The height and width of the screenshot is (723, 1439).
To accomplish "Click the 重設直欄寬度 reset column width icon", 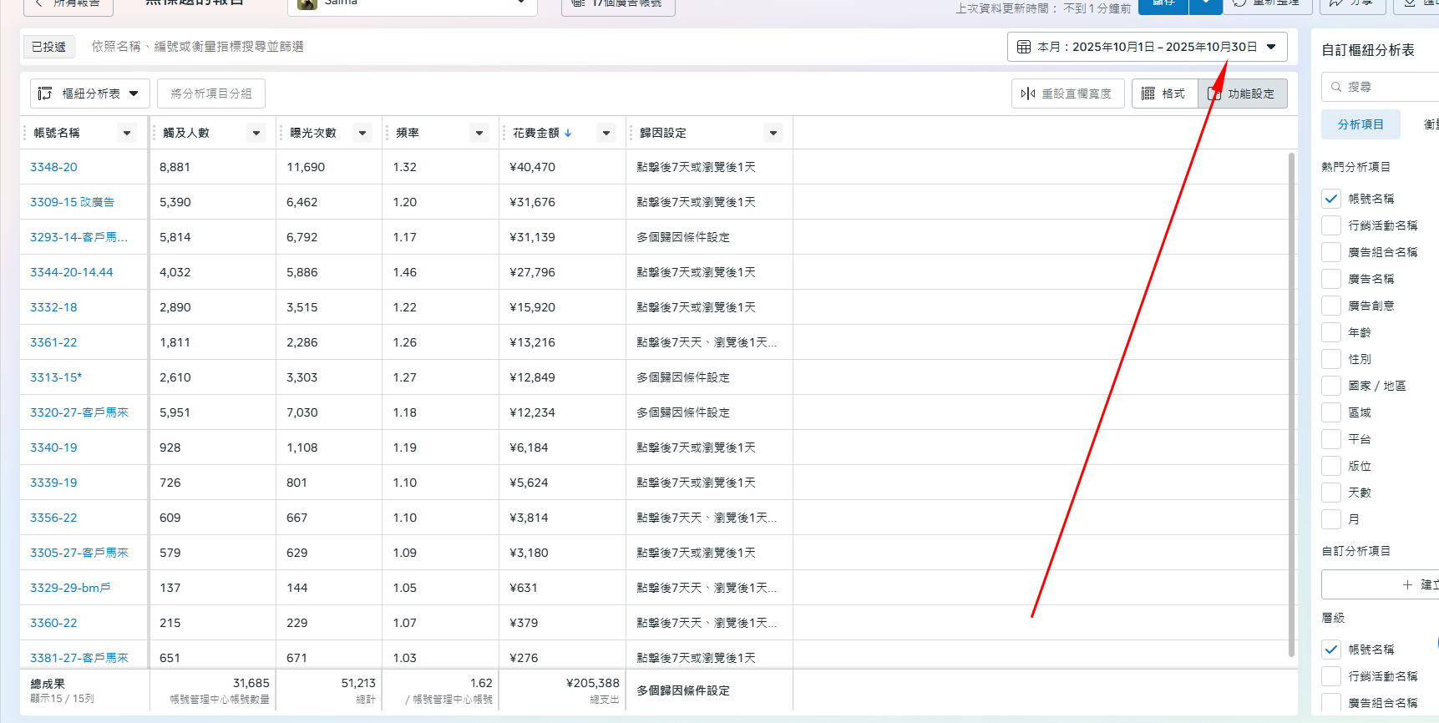I will coord(1028,94).
